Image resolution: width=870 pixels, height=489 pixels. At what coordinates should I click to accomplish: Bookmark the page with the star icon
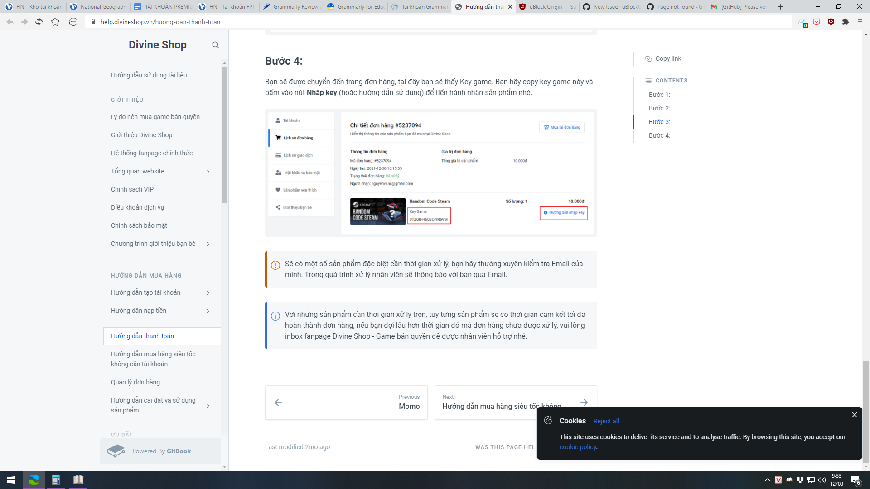pos(55,21)
